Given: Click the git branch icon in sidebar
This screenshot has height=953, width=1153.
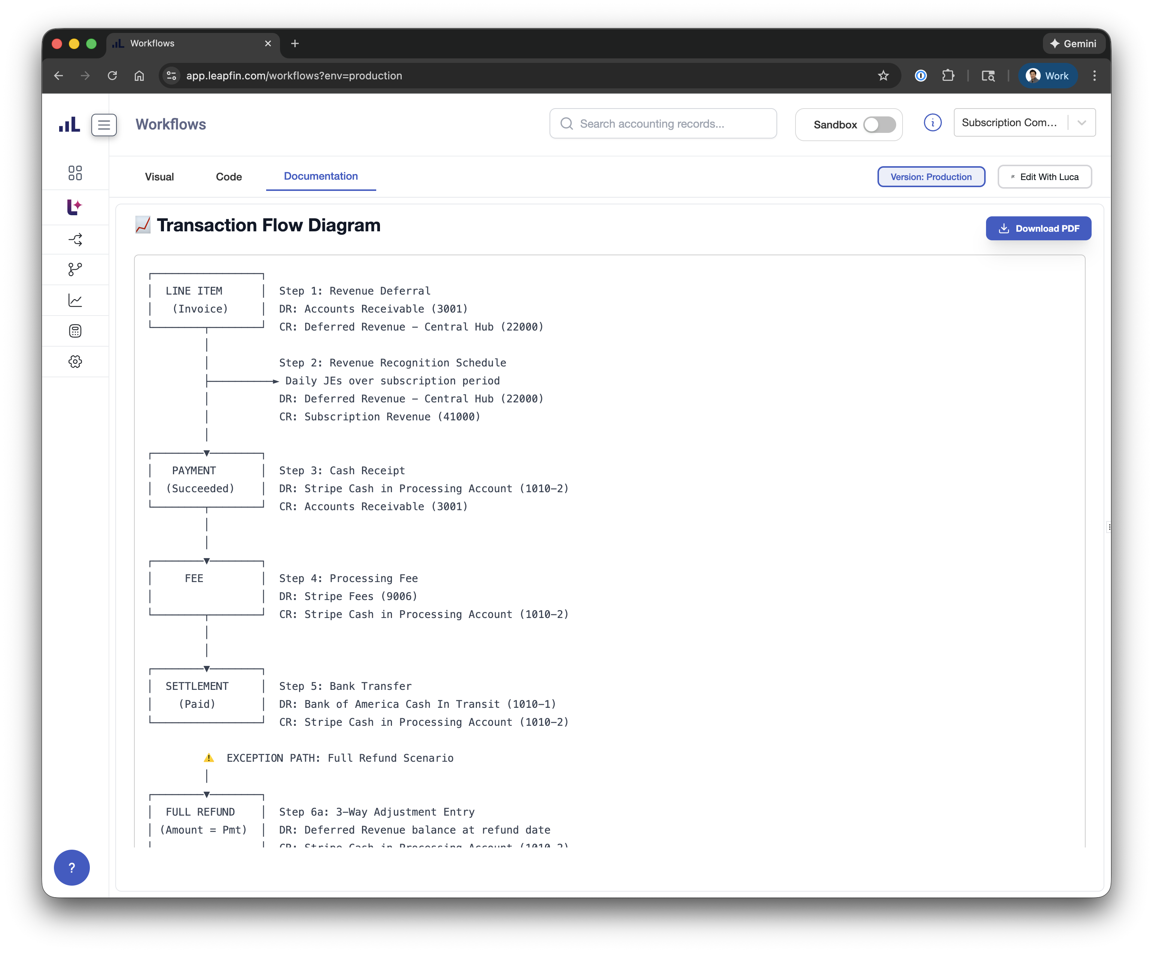Looking at the screenshot, I should (x=75, y=269).
